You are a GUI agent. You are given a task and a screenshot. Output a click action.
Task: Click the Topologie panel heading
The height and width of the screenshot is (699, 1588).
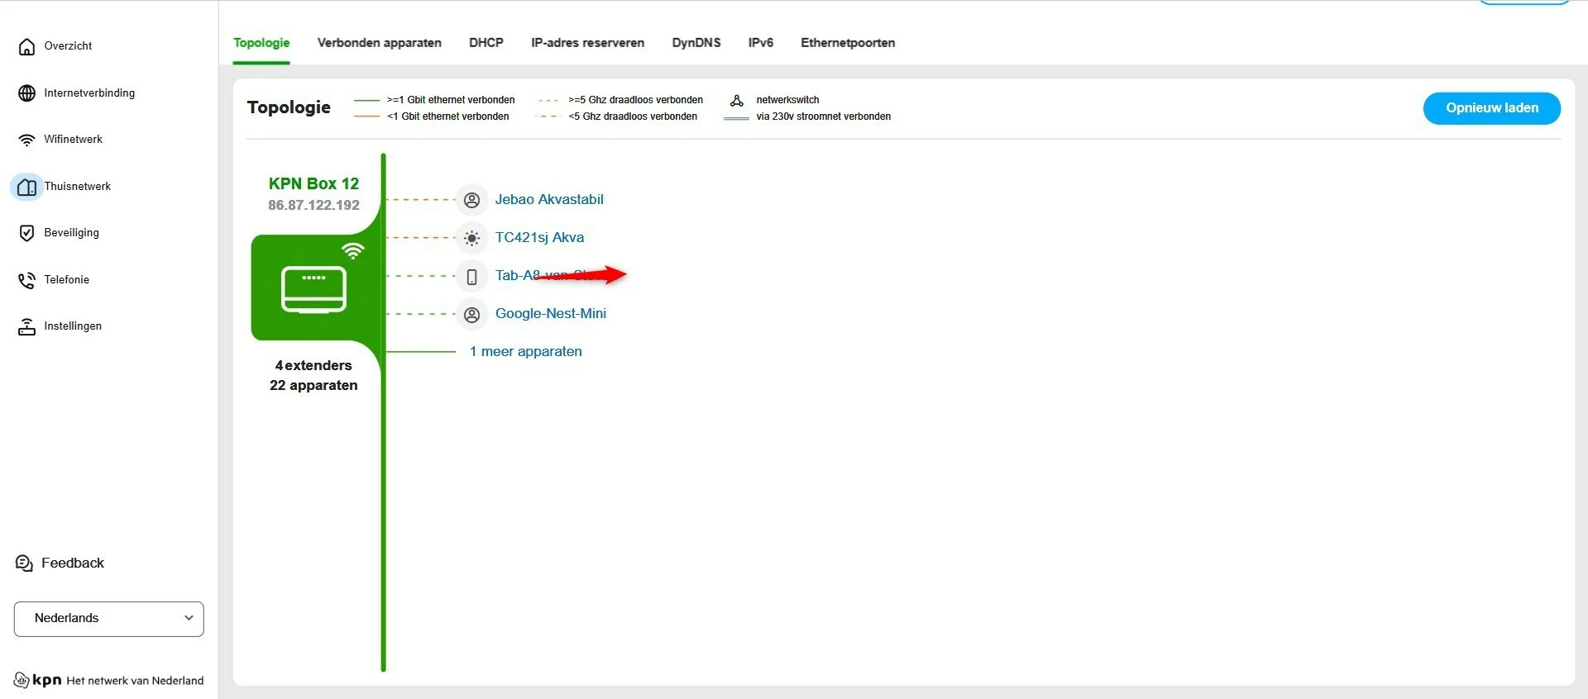click(x=289, y=107)
